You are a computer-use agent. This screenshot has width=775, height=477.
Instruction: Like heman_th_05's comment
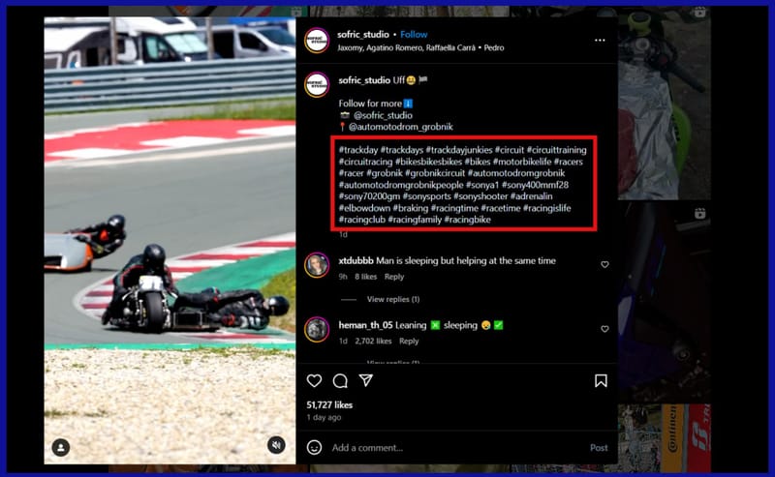point(604,329)
